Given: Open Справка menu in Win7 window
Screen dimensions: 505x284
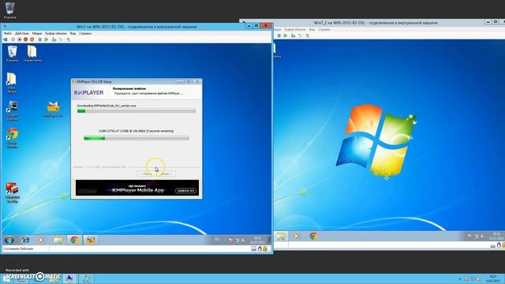Looking at the screenshot, I should [x=85, y=33].
